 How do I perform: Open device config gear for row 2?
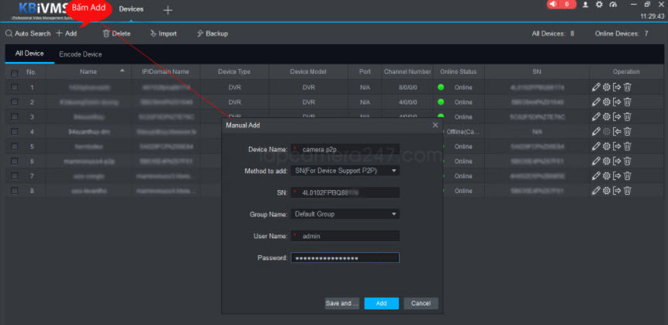coord(607,102)
